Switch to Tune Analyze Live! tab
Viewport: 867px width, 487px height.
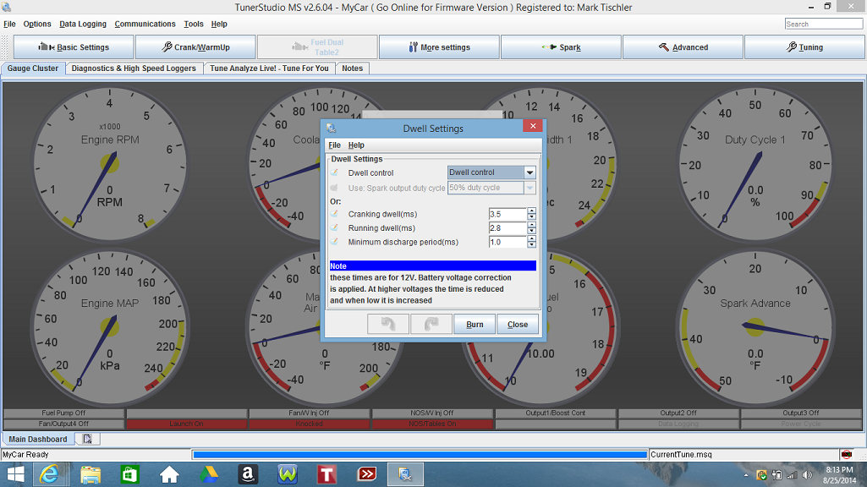point(269,68)
